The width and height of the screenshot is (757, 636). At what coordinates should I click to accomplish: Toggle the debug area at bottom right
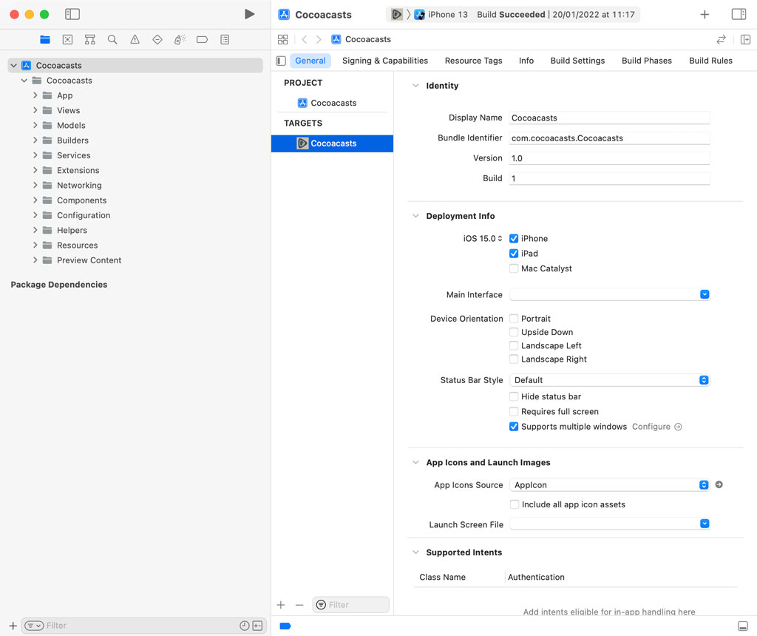pos(743,626)
